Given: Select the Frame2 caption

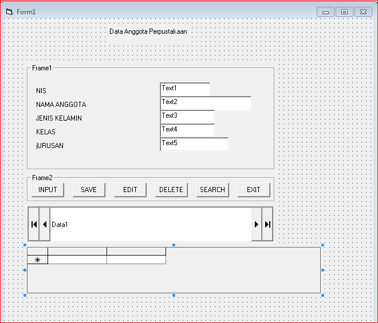Looking at the screenshot, I should 42,178.
